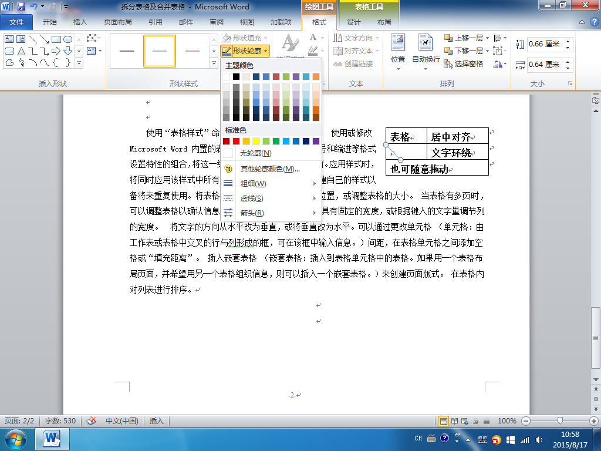Choose the isosceles triangle shape
Screen dimensions: 601x451
pyautogui.click(x=21, y=51)
